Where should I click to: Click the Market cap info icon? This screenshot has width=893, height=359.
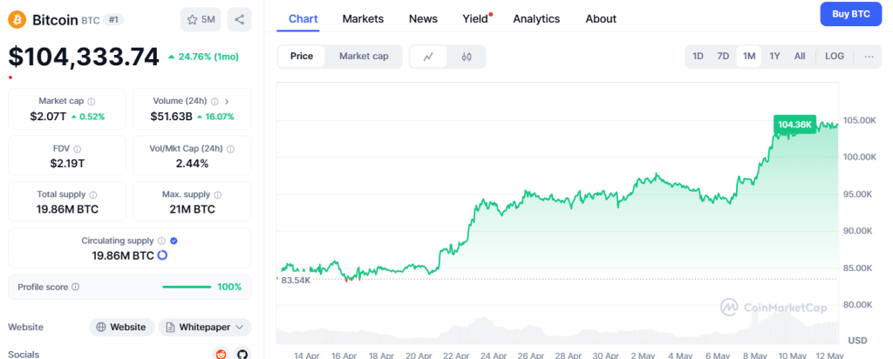pos(92,101)
